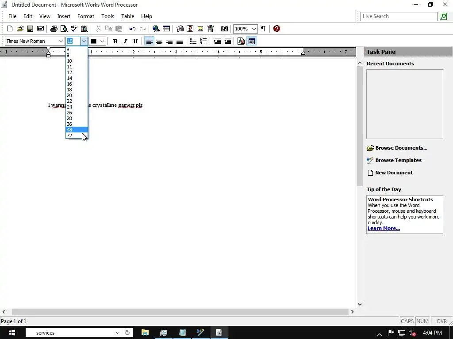
Task: Click the black font color swatch
Action: tap(93, 41)
